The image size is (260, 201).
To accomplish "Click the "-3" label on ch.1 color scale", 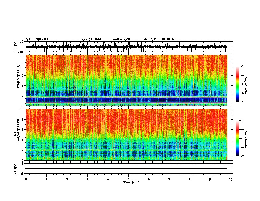I will coord(242,66).
